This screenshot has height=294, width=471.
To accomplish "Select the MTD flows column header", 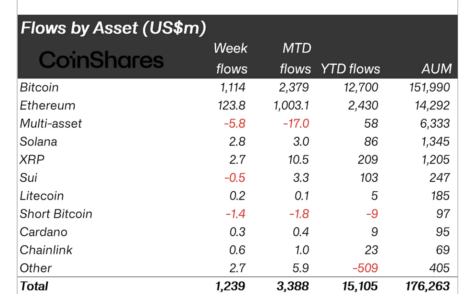I will [296, 59].
